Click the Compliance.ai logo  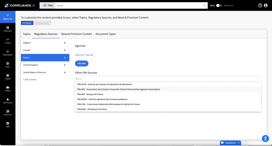[x=20, y=6]
